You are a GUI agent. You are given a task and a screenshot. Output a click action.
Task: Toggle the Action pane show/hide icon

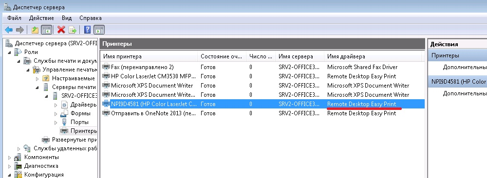(x=99, y=30)
